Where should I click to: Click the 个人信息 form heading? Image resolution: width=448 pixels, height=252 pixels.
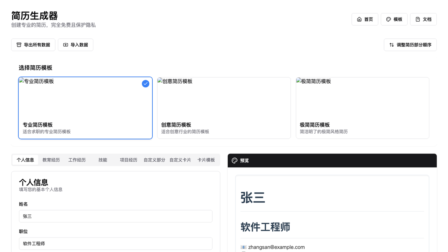point(34,182)
